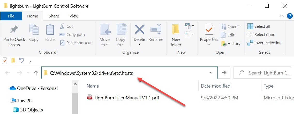
Task: Open the Properties checkmark icon
Action: pos(209,30)
